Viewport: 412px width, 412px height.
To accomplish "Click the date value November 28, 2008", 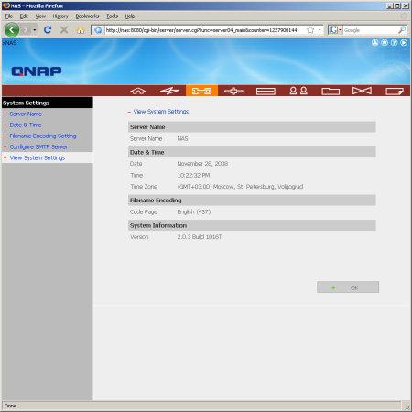I will coord(202,164).
